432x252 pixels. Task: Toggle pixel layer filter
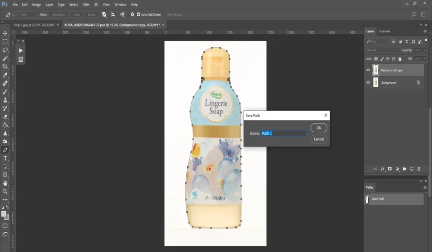click(394, 41)
